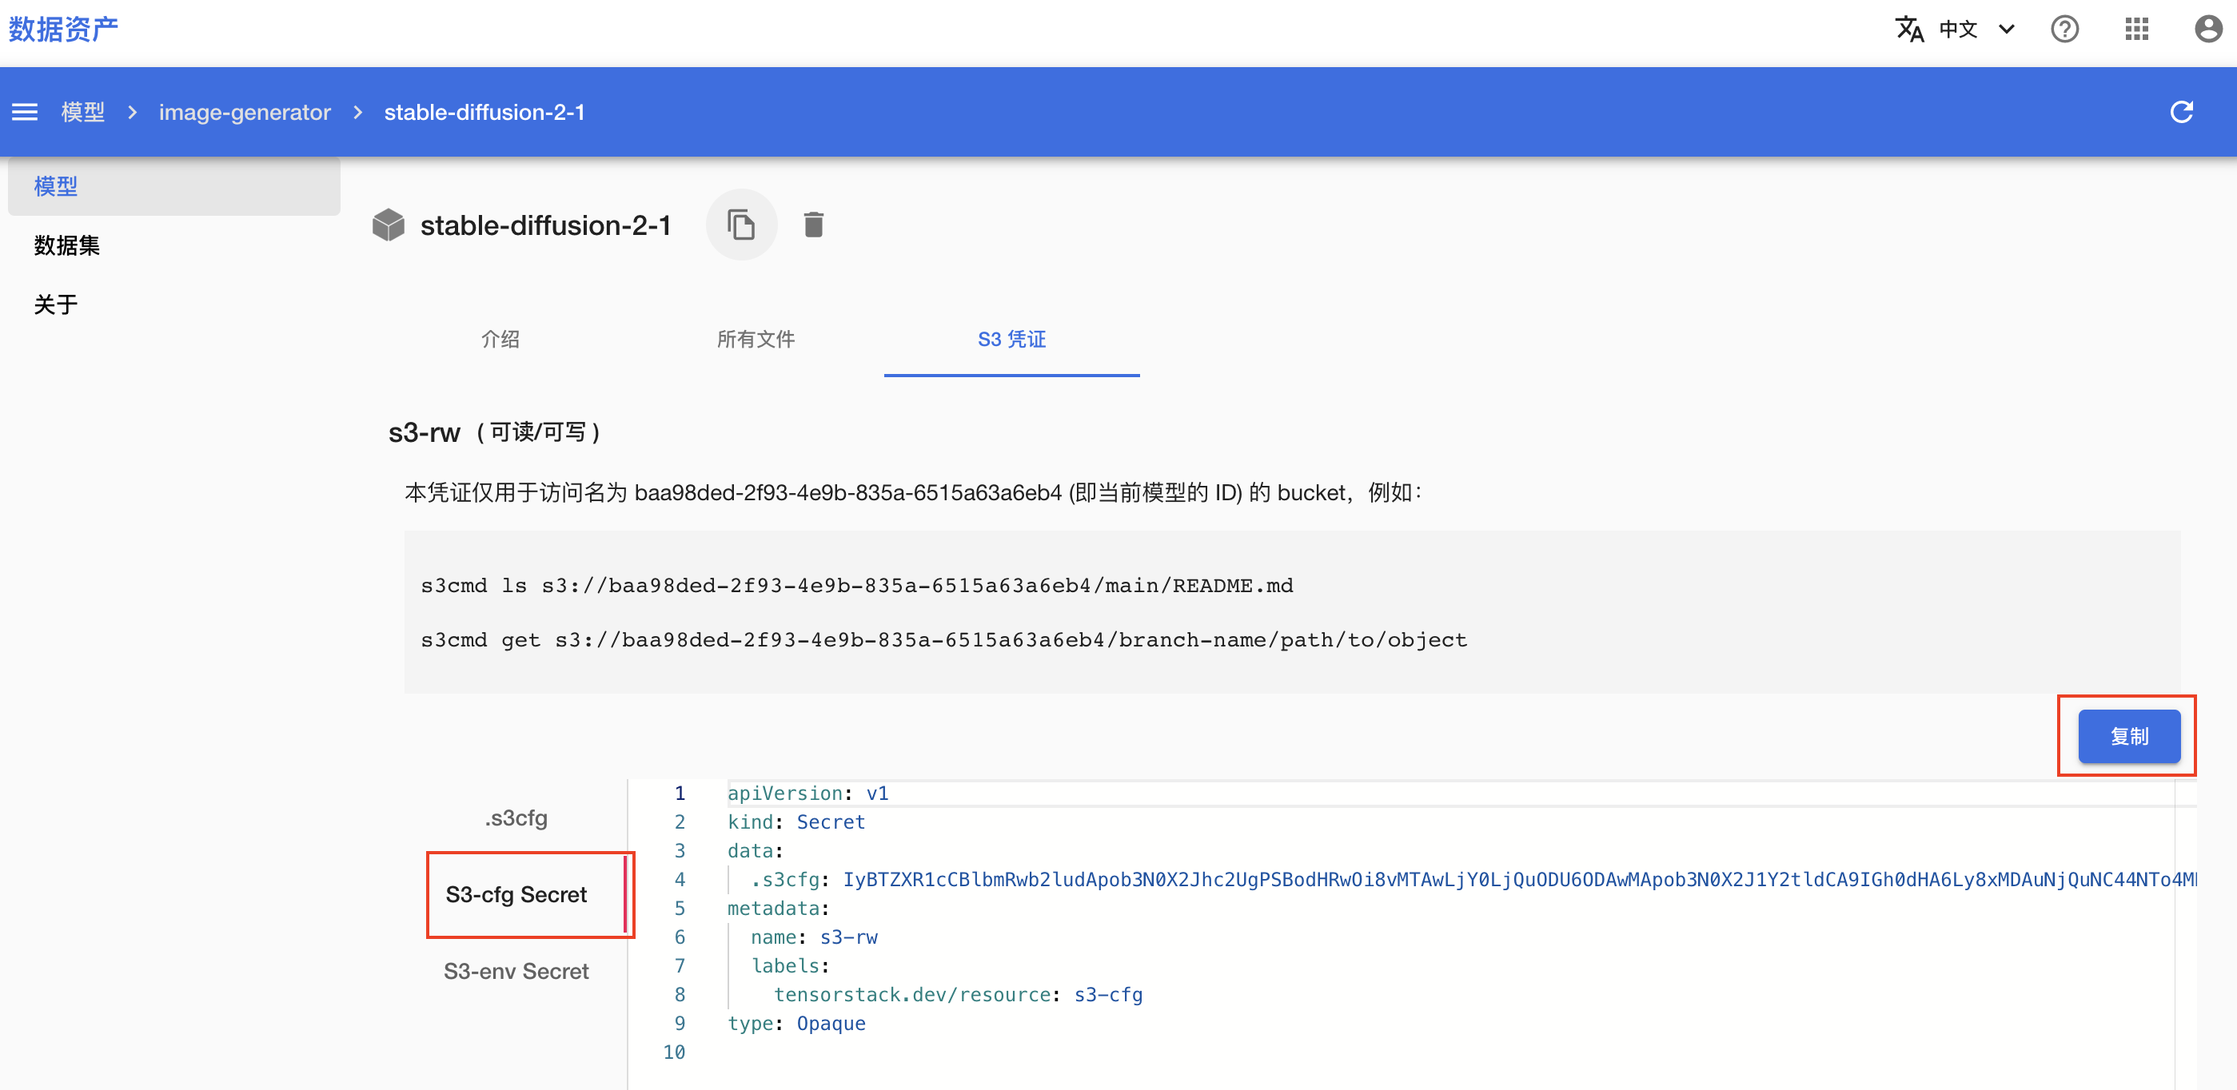Screen dimensions: 2237x1090
Task: Select the S3-cfg Secret side tab
Action: click(516, 894)
